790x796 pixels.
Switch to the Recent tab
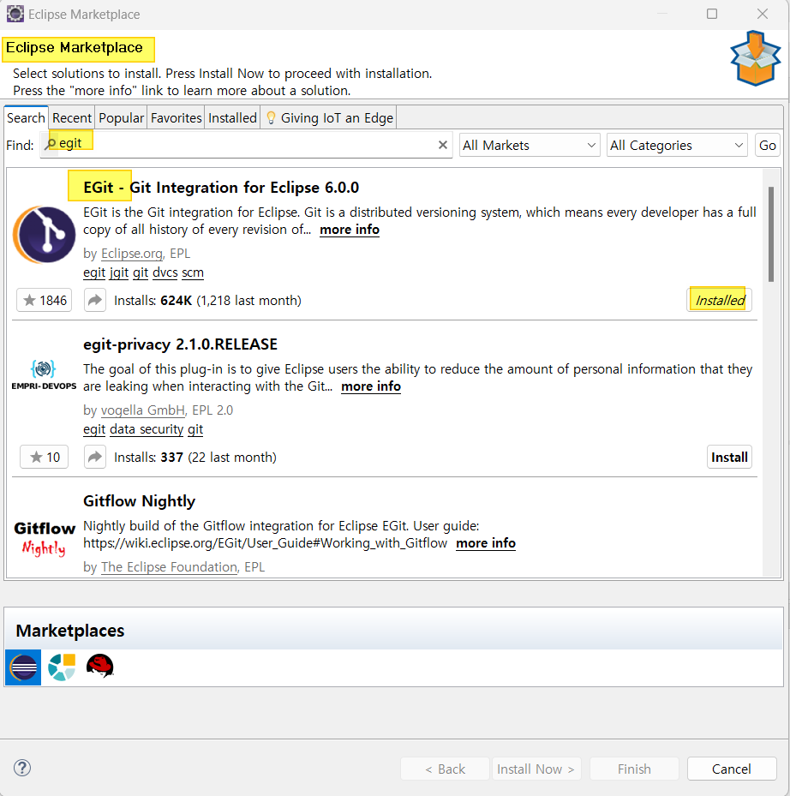click(72, 117)
